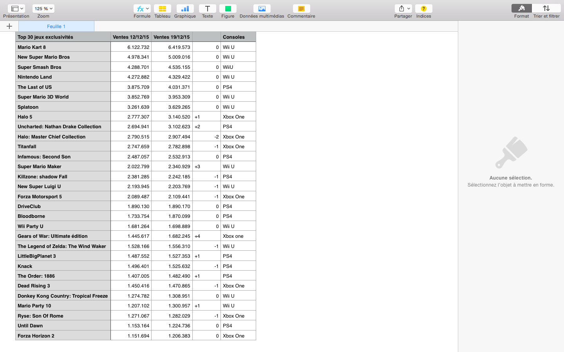Select the 'Mario Kart 8' cell
This screenshot has width=564, height=352.
click(x=63, y=47)
